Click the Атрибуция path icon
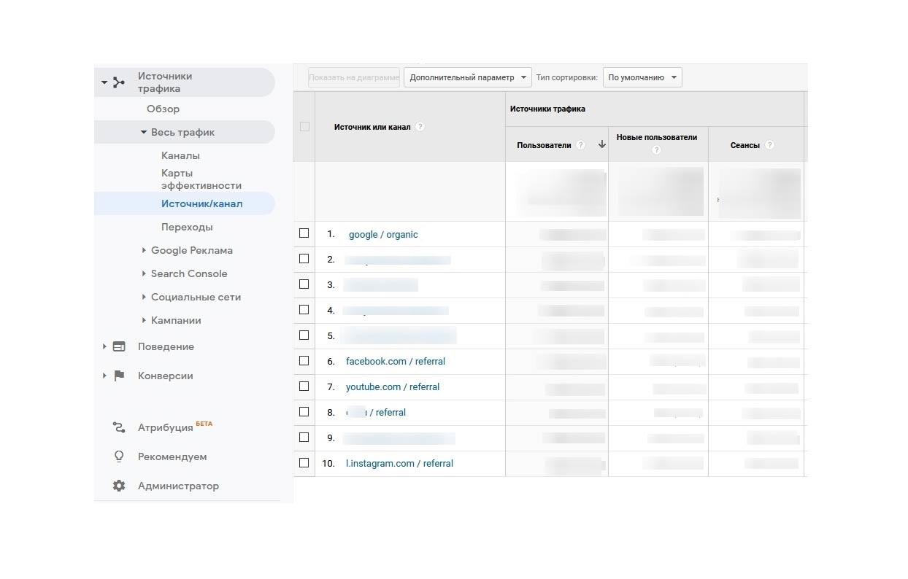Viewport: 908px width, 579px height. click(119, 428)
